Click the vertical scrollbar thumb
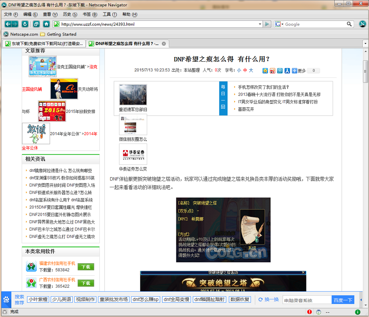This screenshot has height=317, width=369. 366,72
